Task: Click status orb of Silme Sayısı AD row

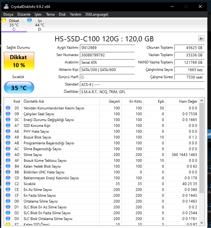Action: click(8, 154)
